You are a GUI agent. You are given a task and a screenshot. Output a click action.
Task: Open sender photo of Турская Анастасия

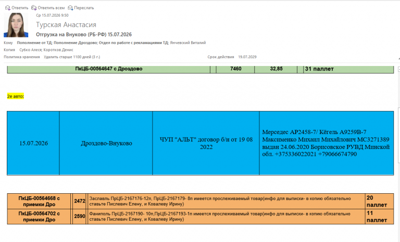point(16,25)
